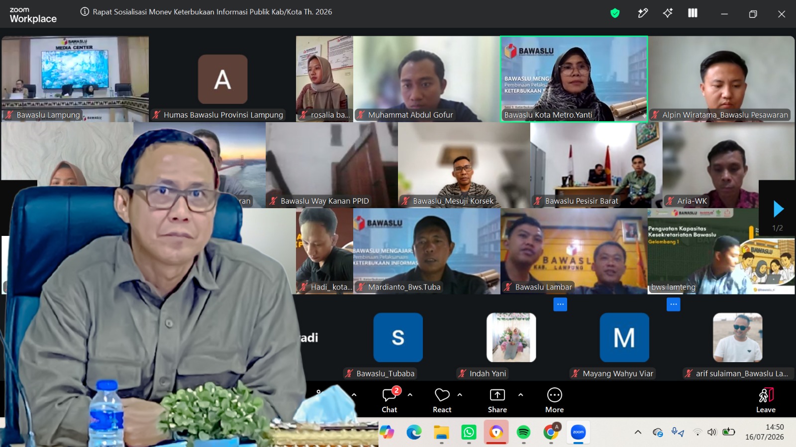Click the green encryption shield icon
Viewport: 796px width, 447px height.
tap(615, 13)
